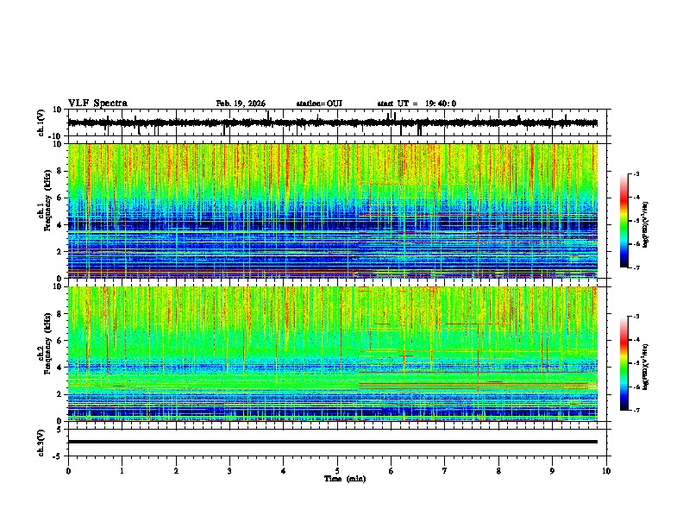Click the color scale bar beside ch.2 spectrogram
The width and height of the screenshot is (683, 528).
tap(624, 363)
